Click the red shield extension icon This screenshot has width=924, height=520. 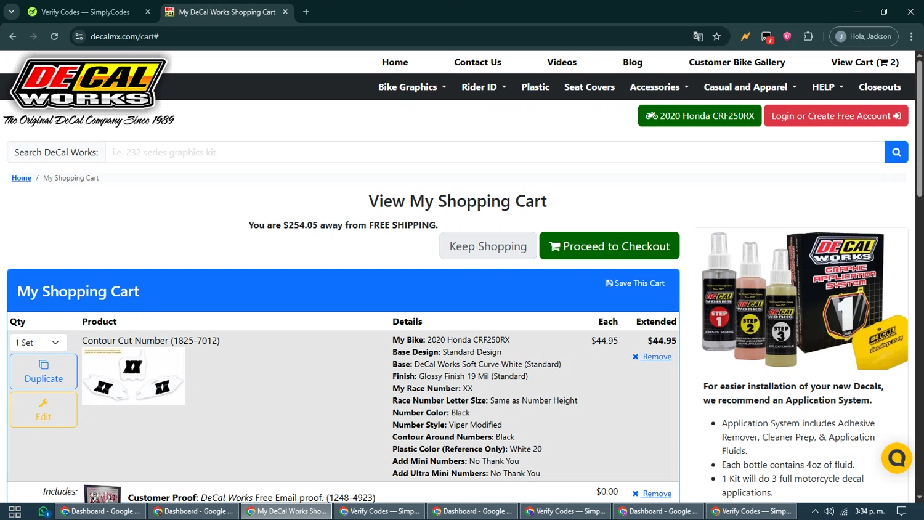(787, 36)
